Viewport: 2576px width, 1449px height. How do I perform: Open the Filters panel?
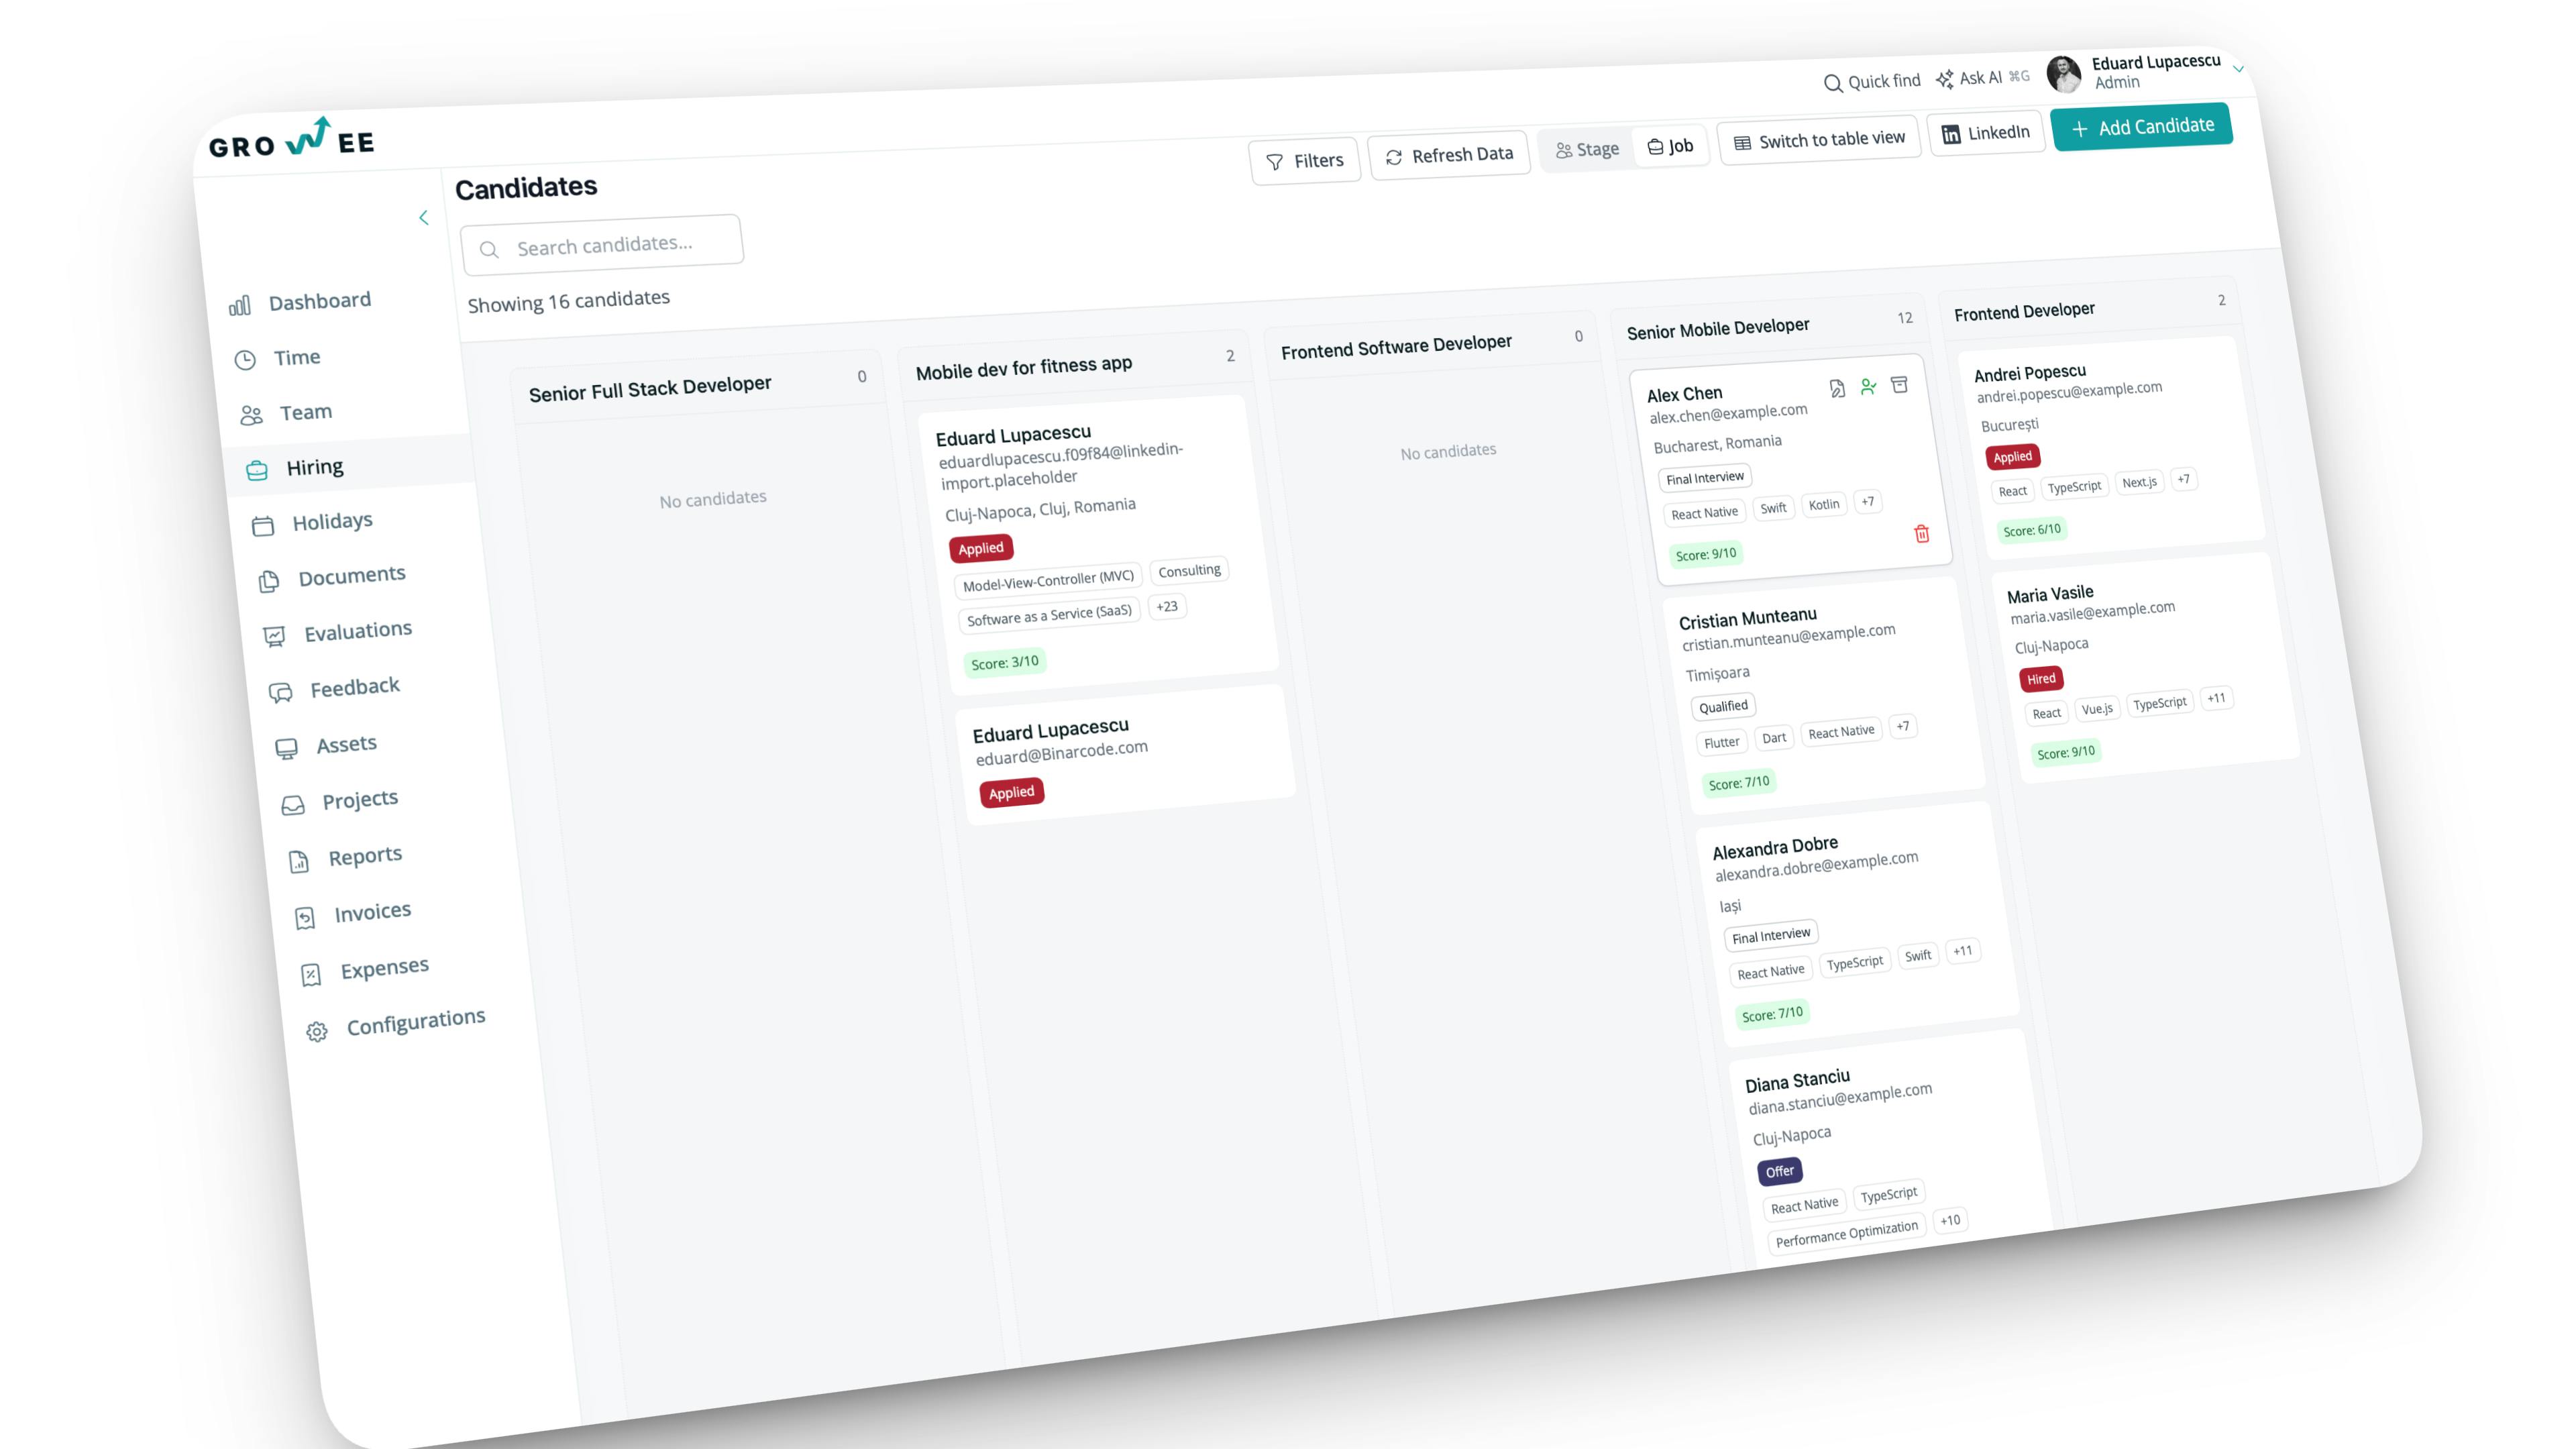[x=1305, y=161]
